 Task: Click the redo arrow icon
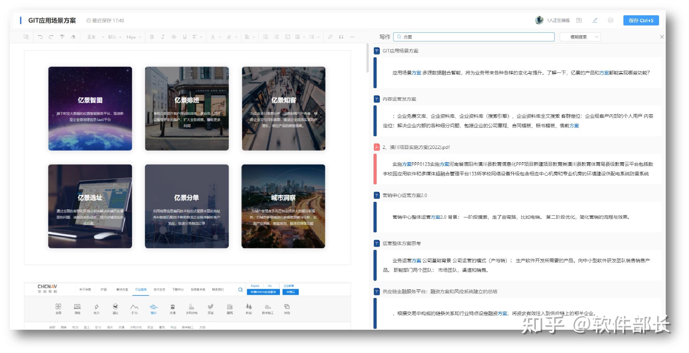(x=51, y=37)
